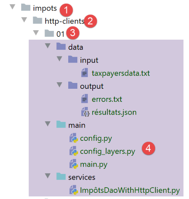Click the main folder icon
This screenshot has width=189, height=199.
click(61, 124)
